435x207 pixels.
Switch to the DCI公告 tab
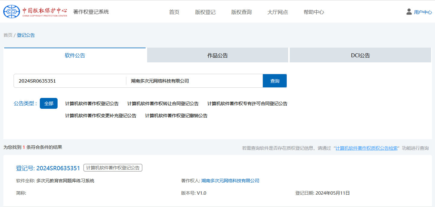coord(361,55)
